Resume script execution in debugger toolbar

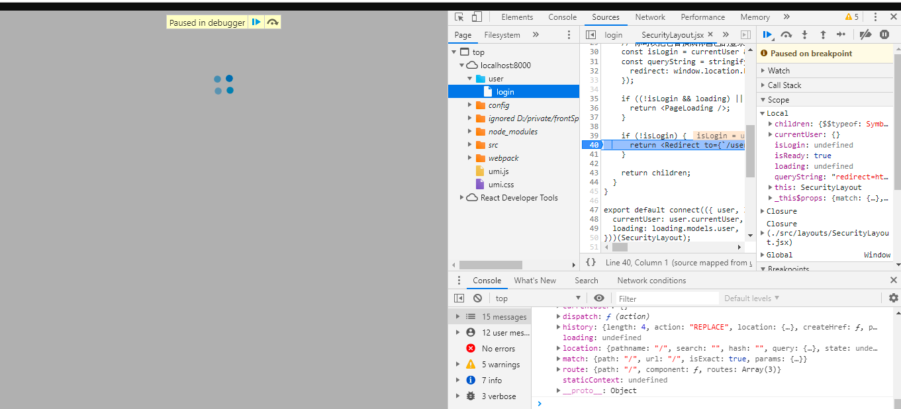(768, 35)
